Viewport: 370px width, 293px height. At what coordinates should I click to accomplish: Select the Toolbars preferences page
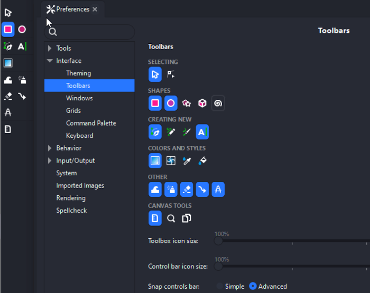tap(89, 86)
